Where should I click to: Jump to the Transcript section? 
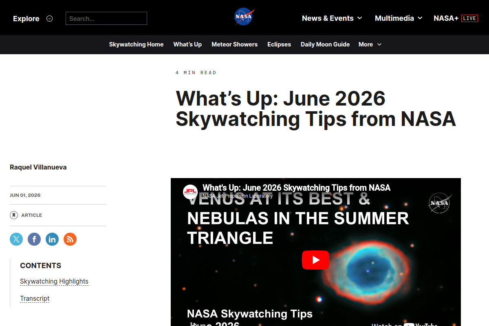point(35,298)
